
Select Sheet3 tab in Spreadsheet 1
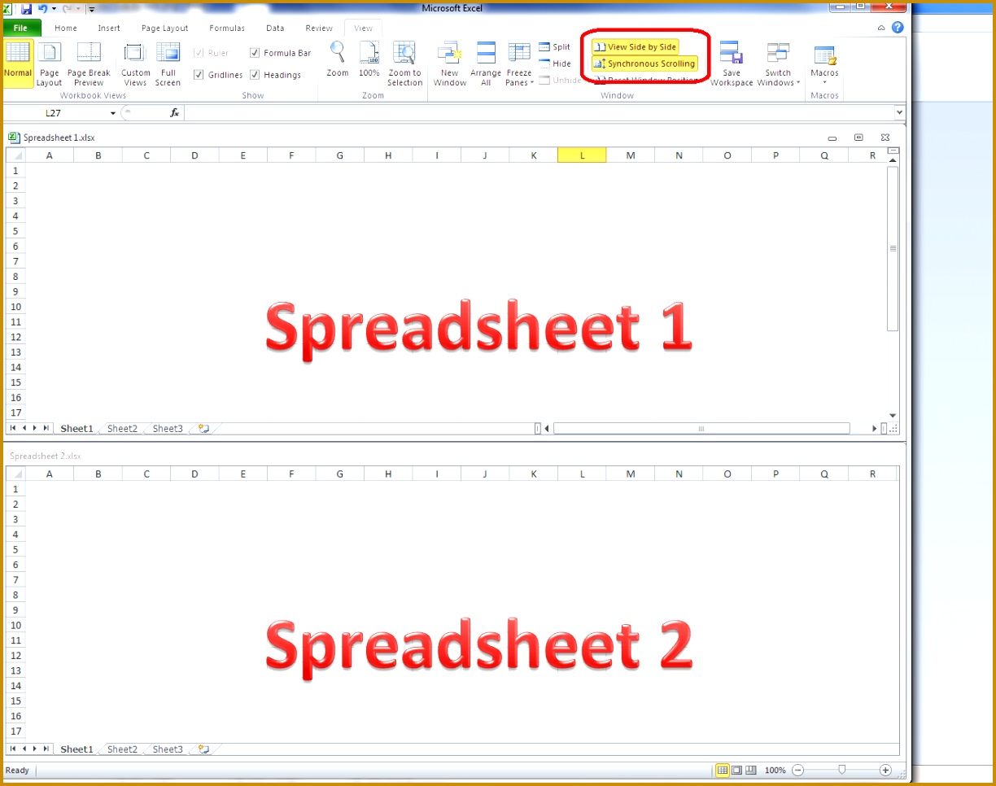click(168, 429)
